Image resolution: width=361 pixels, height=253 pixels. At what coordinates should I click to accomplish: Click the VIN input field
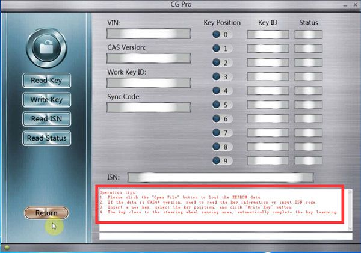[149, 33]
